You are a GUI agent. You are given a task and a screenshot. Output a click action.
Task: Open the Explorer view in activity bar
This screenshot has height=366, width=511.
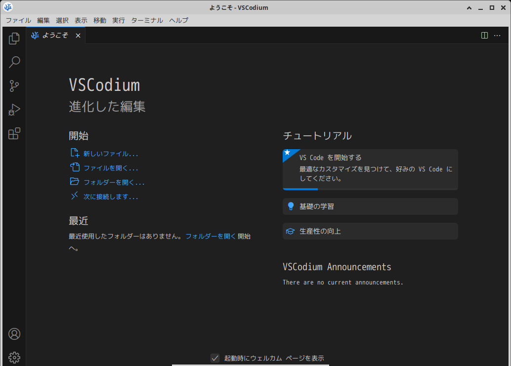coord(14,39)
